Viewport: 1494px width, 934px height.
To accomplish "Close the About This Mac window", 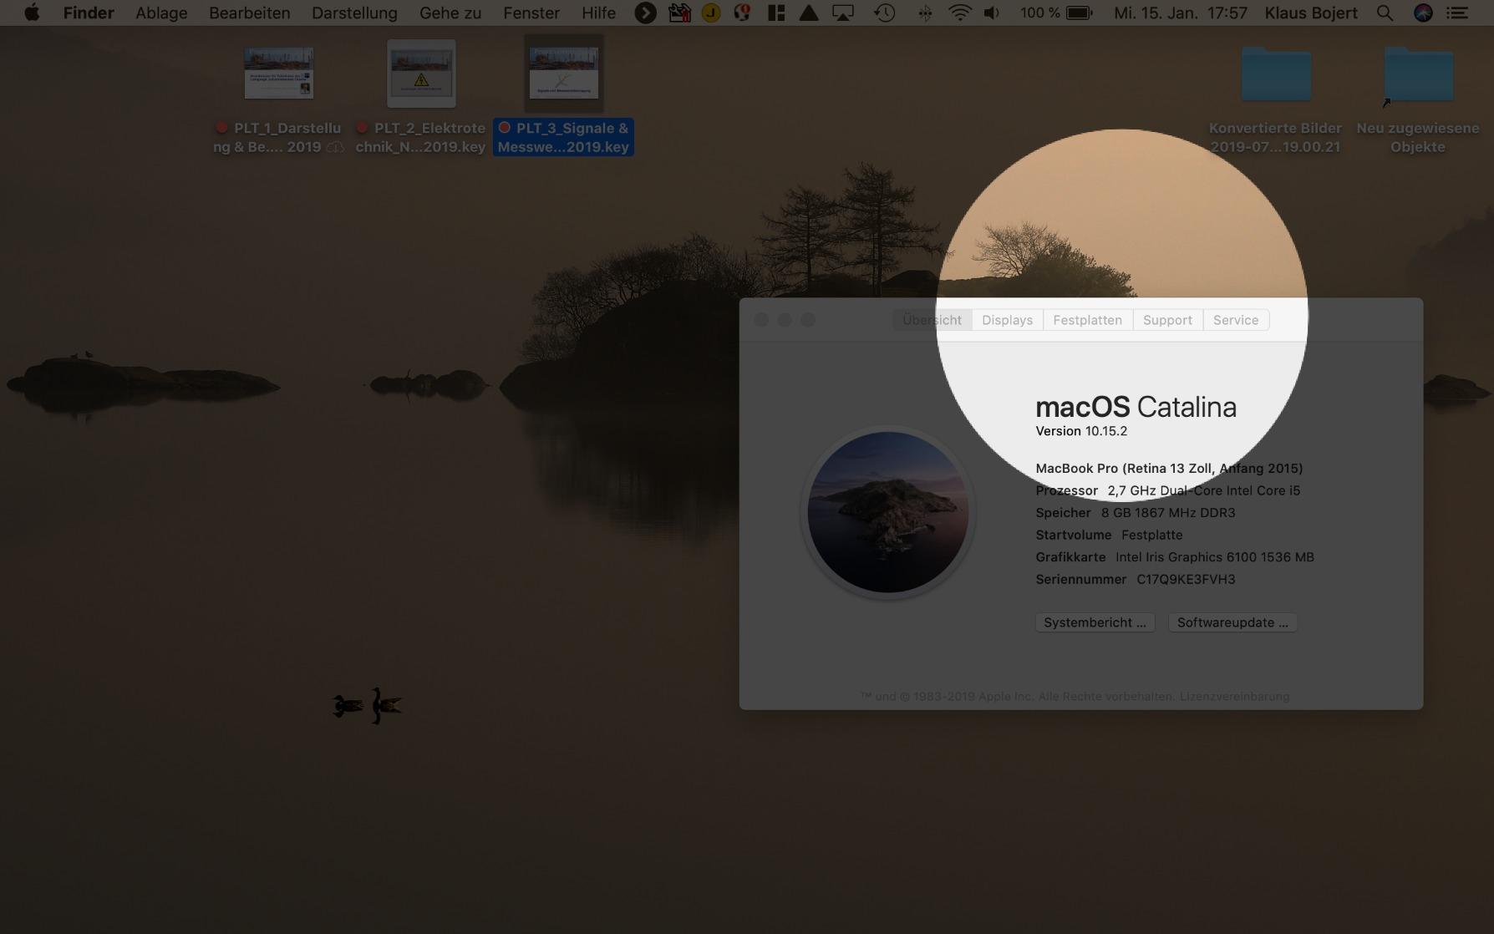I will click(x=761, y=320).
